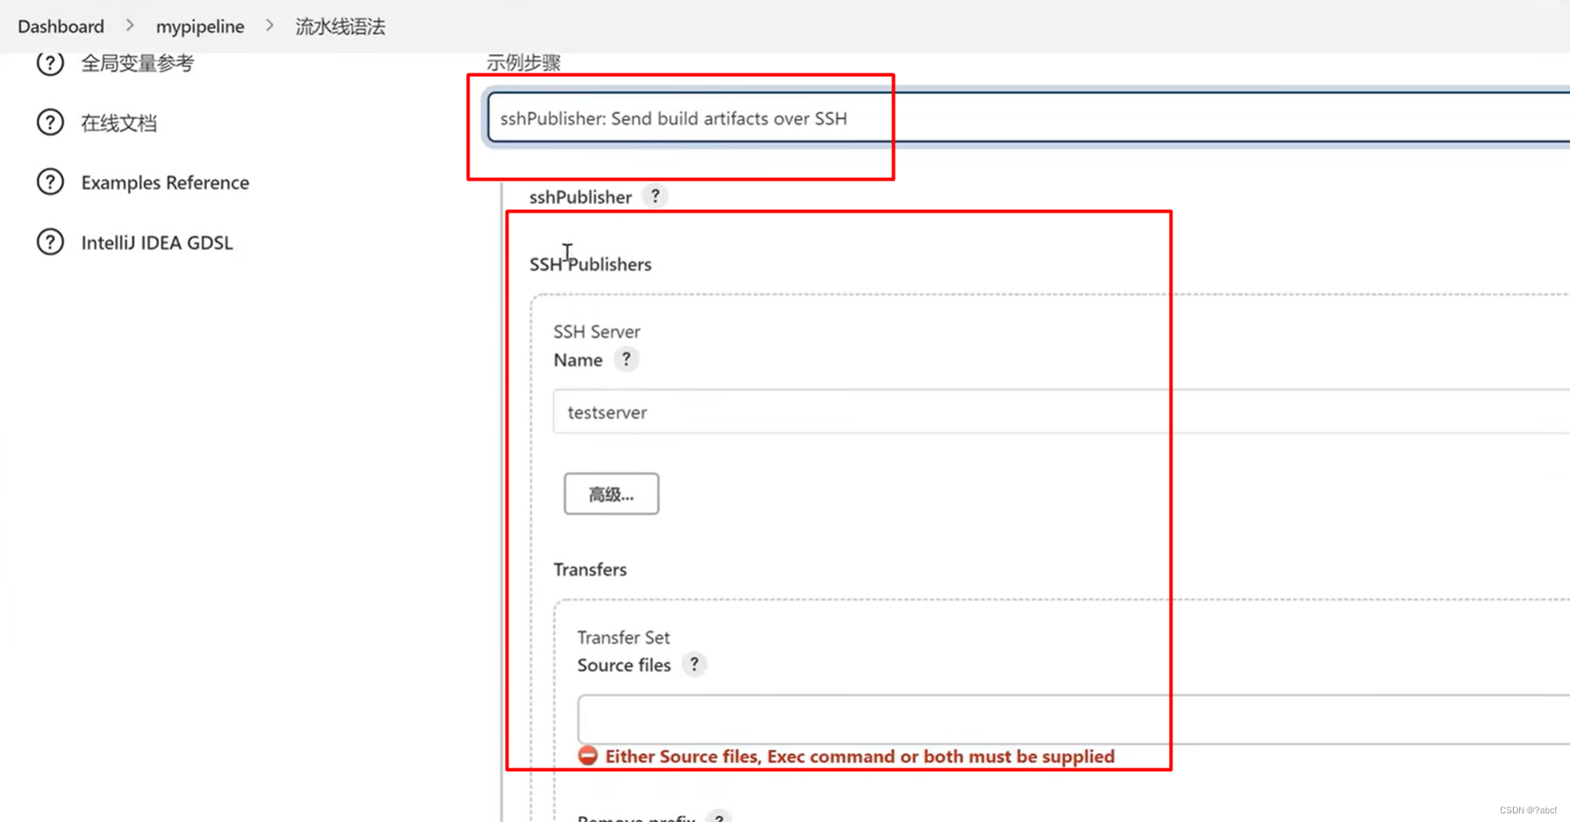Open the mypipeline breadcrumb link

point(200,26)
